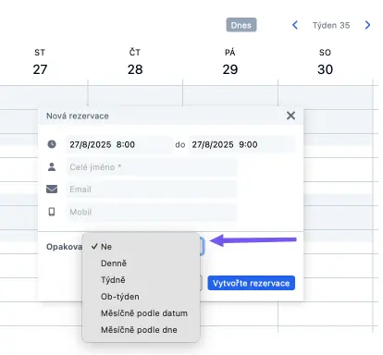This screenshot has height=355, width=383.
Task: Open the start date 27/8/2025 8:00 field
Action: tap(119, 144)
